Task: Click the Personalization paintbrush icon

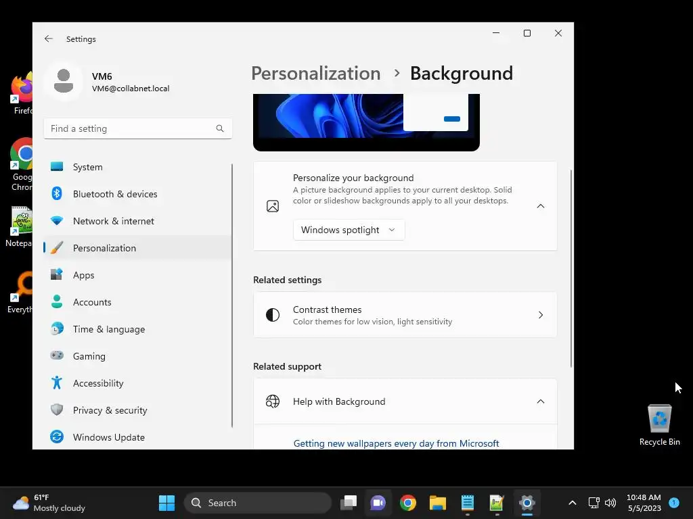Action: (x=57, y=247)
